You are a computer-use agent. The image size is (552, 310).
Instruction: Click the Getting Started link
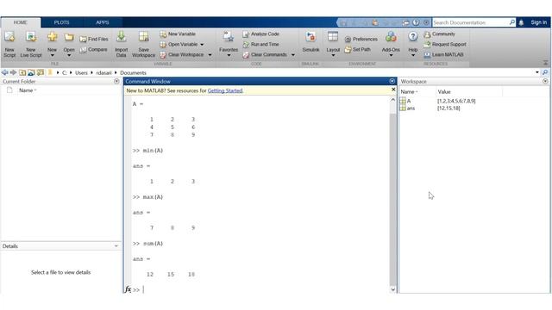pos(225,90)
